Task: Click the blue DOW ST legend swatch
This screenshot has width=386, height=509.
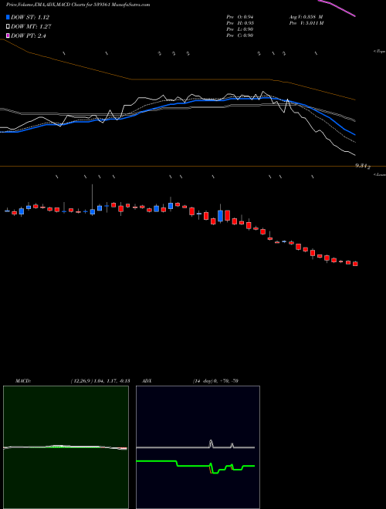Action: (x=8, y=17)
